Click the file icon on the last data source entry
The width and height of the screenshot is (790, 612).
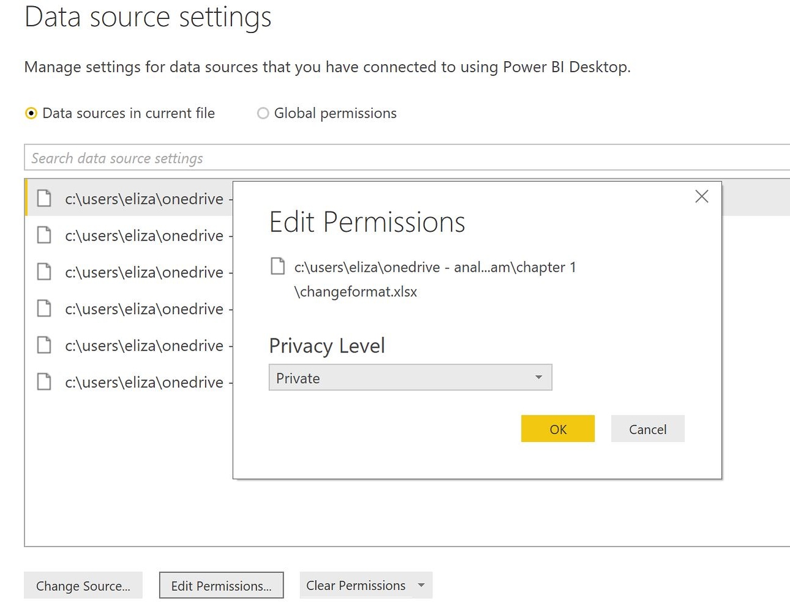tap(43, 382)
